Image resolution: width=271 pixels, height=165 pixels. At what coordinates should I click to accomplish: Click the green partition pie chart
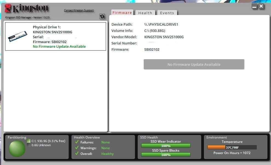[x=17, y=149]
